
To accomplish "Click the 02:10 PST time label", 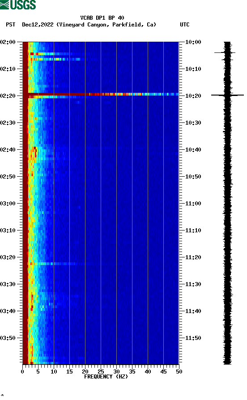I will pyautogui.click(x=8, y=69).
